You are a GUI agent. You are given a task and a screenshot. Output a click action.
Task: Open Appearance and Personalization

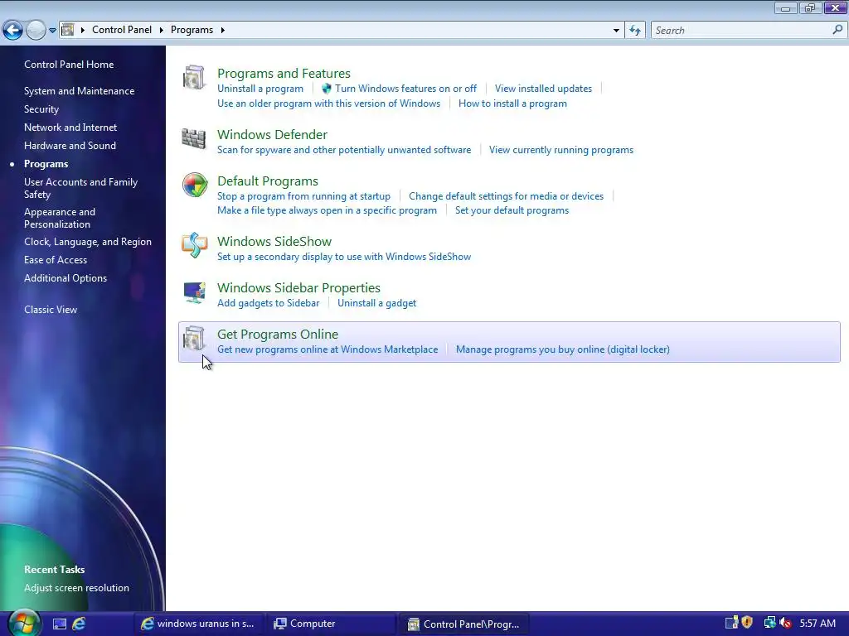[x=60, y=218]
